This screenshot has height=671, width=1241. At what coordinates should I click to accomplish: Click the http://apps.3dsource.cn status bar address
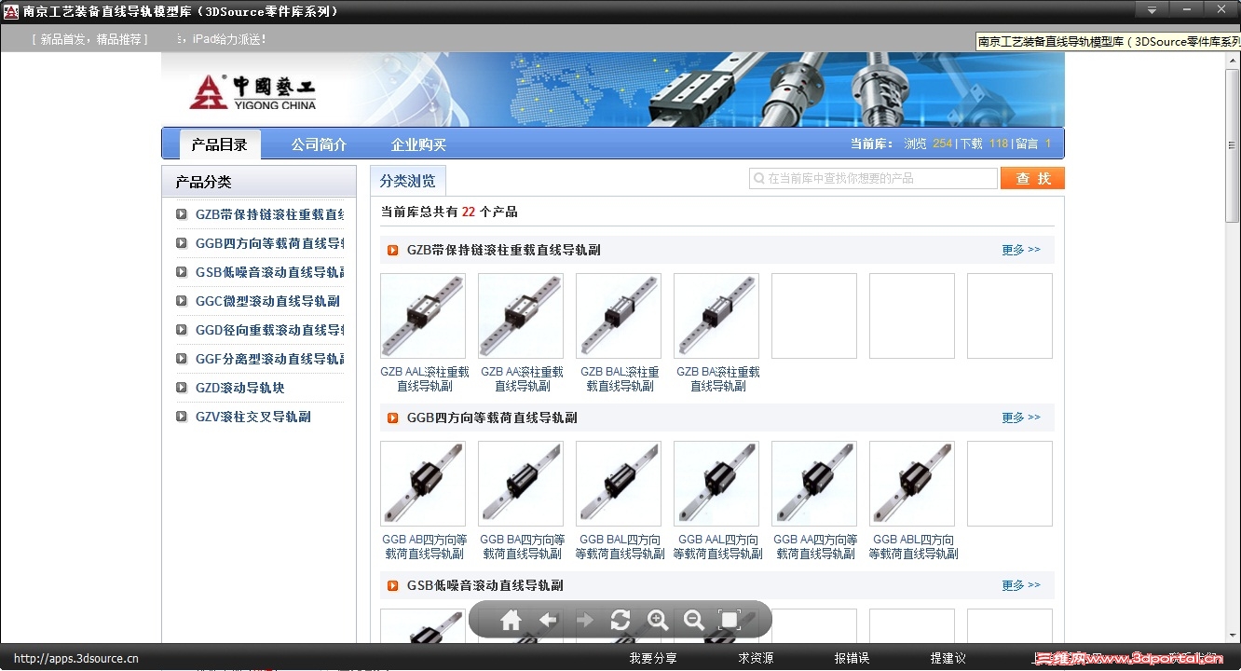76,659
